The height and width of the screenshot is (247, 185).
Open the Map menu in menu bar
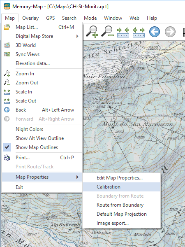[x=10, y=18]
